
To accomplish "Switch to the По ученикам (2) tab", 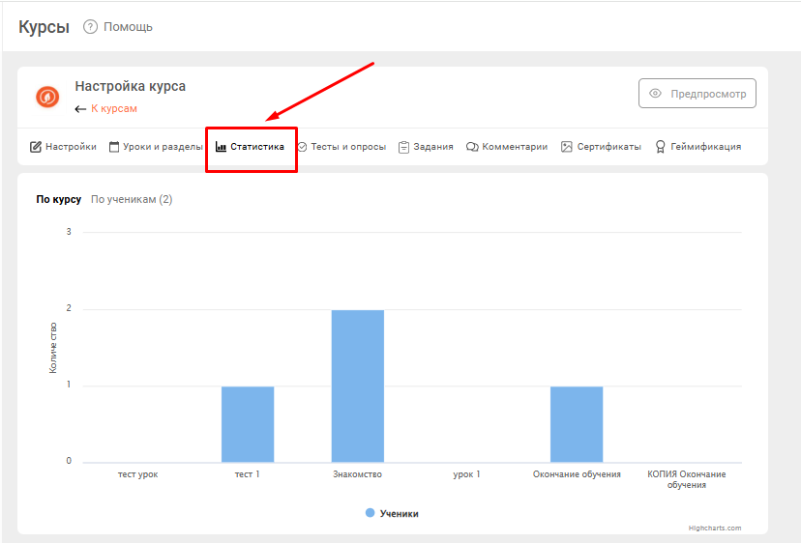I will pyautogui.click(x=132, y=199).
